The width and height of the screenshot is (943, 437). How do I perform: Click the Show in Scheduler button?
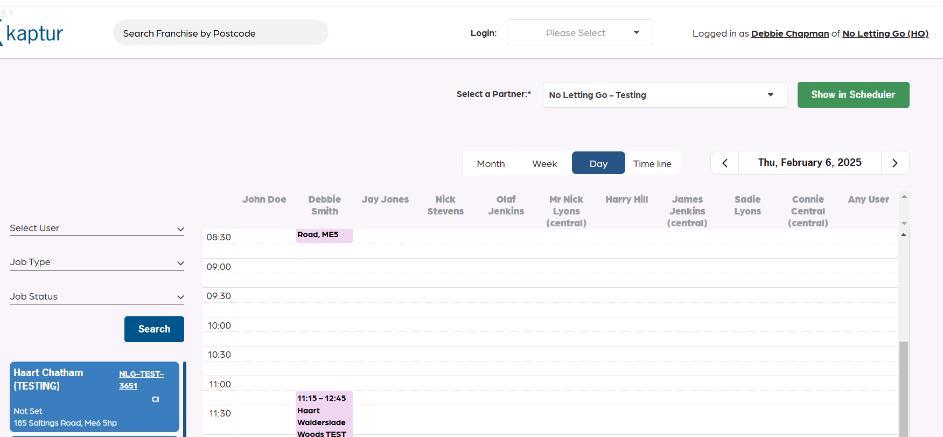coord(853,95)
